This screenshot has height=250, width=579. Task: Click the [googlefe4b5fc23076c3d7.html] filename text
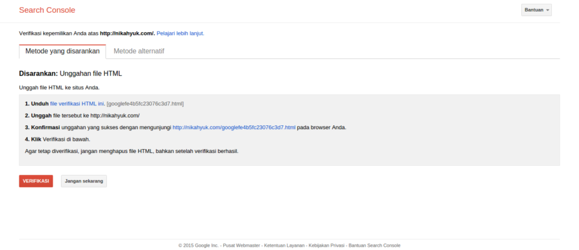click(145, 103)
